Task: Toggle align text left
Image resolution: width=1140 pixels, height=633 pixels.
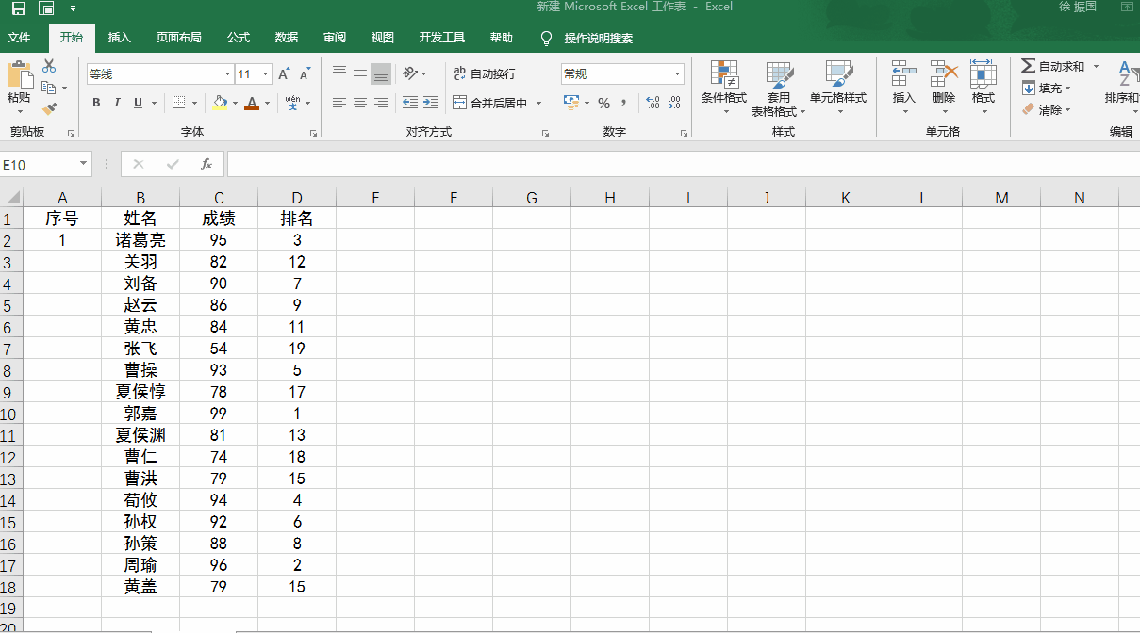Action: point(339,103)
